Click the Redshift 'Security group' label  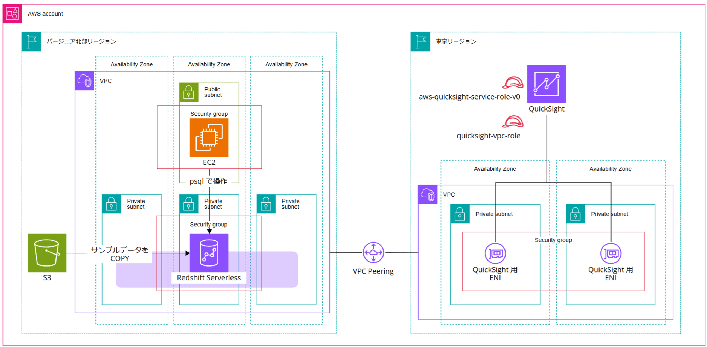pyautogui.click(x=209, y=225)
